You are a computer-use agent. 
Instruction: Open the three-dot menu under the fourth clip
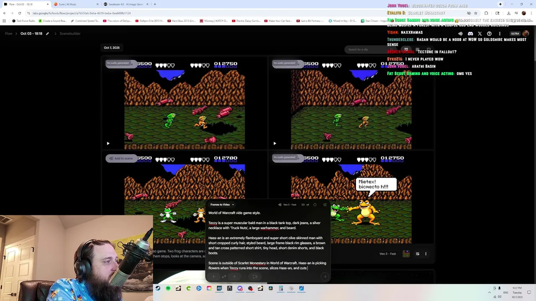point(426,254)
